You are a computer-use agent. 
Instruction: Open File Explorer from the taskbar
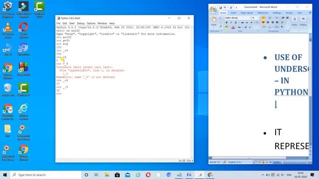pyautogui.click(x=107, y=175)
